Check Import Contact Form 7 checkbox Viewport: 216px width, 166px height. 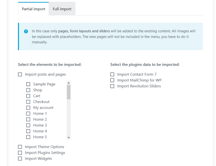coord(112,75)
